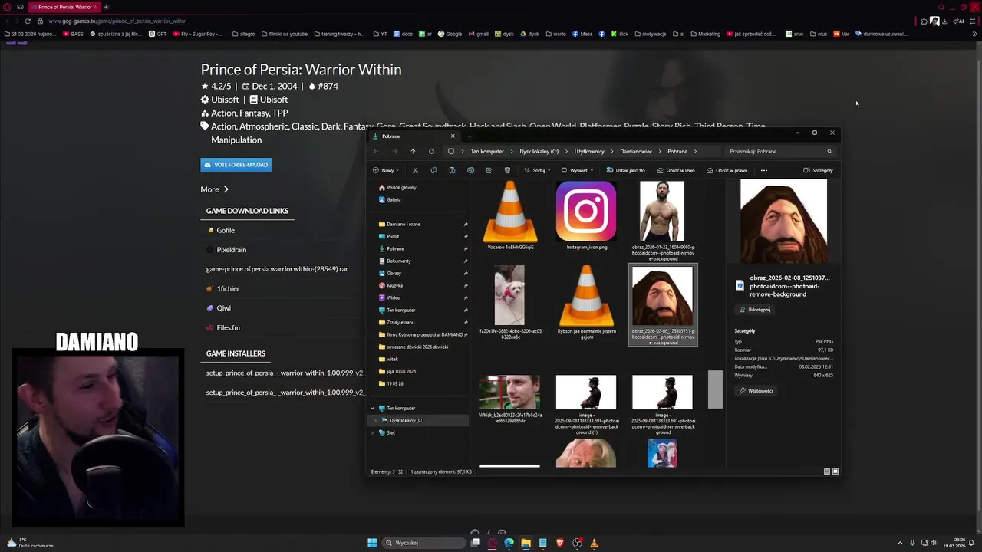Unpin Pulpit from quick access
The image size is (982, 552).
pyautogui.click(x=466, y=236)
